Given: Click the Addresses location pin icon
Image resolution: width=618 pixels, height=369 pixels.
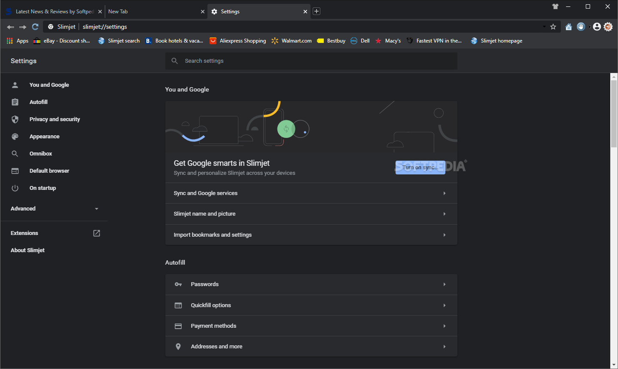Looking at the screenshot, I should (x=178, y=347).
